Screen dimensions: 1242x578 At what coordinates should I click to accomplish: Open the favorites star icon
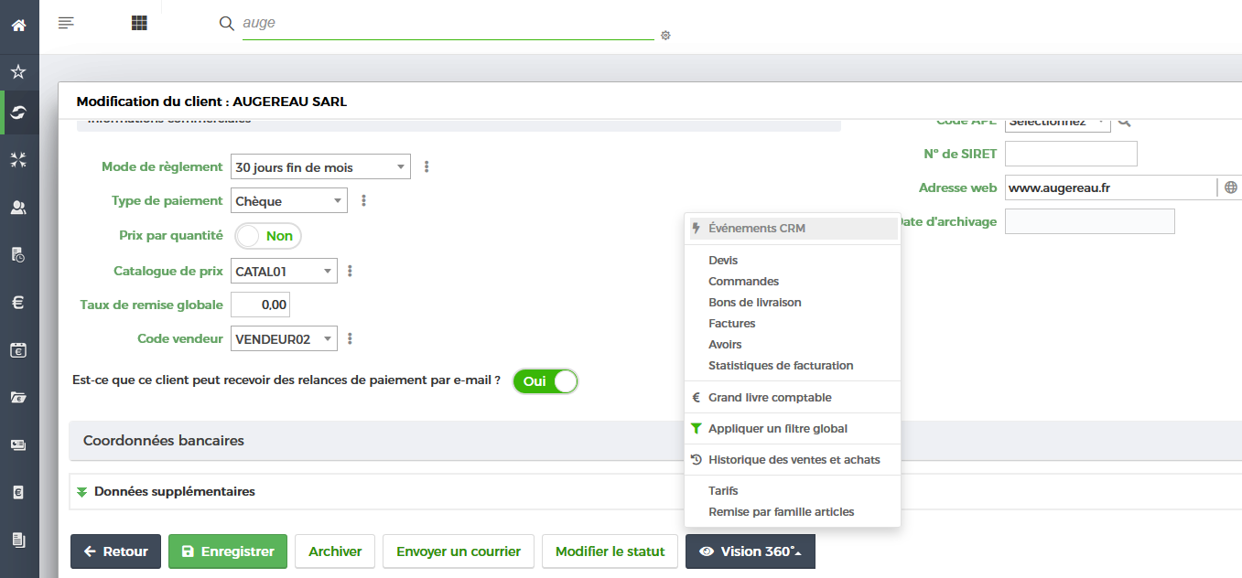[x=18, y=71]
